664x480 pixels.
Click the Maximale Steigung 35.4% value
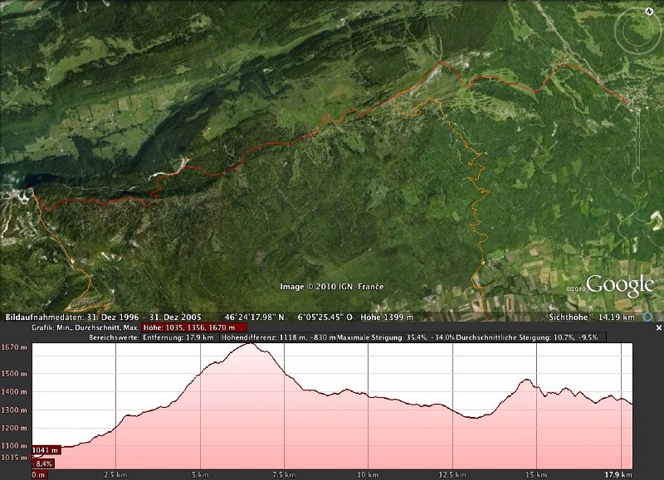(390, 337)
